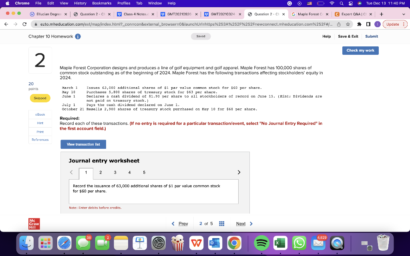
Task: Open the grid page-picker icon in the pagination bar
Action: coord(221,224)
